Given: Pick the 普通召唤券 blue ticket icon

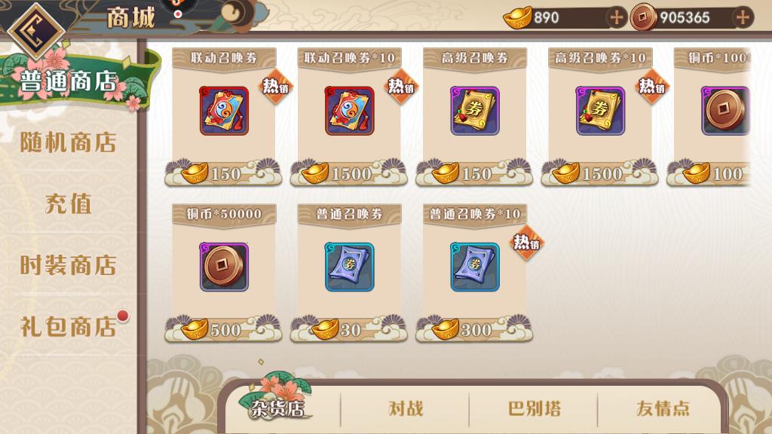Looking at the screenshot, I should coord(350,267).
